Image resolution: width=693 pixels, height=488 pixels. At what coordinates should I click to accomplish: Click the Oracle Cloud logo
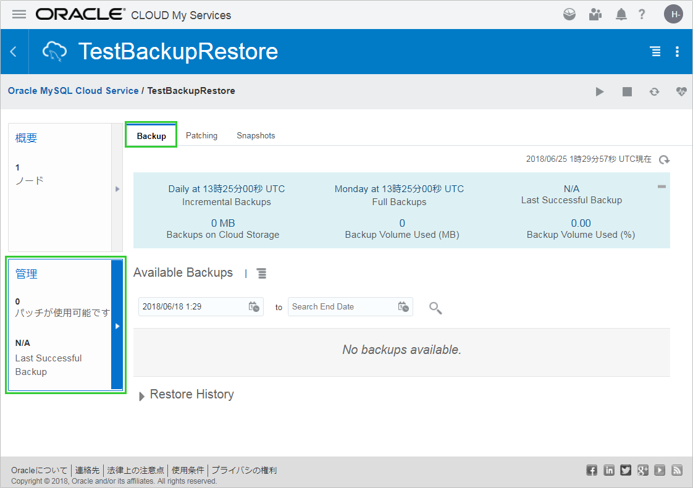click(x=80, y=15)
